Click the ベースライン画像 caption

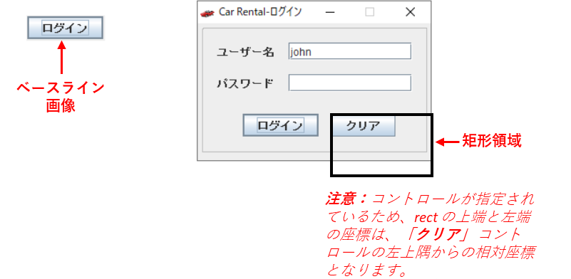(x=61, y=97)
